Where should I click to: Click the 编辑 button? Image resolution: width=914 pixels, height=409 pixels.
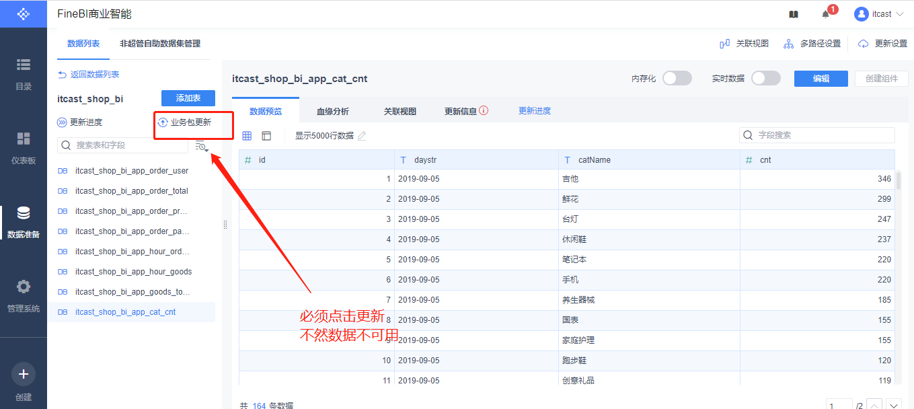tap(821, 79)
